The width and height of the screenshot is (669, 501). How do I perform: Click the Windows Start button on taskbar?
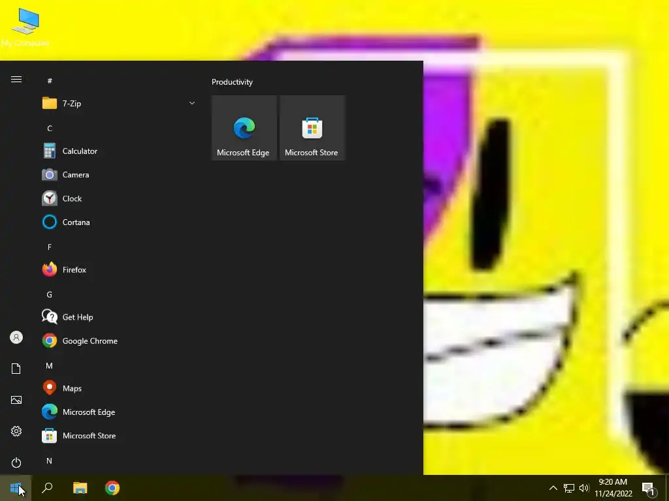[x=16, y=488]
